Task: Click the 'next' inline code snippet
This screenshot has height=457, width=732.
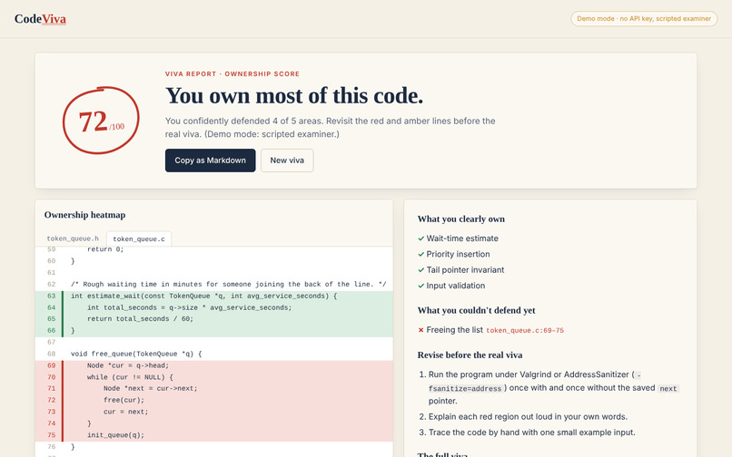Action: (x=668, y=388)
